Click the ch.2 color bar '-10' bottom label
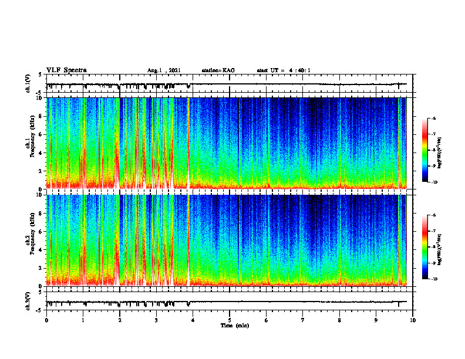Screen dimensions: 465x359 434,279
